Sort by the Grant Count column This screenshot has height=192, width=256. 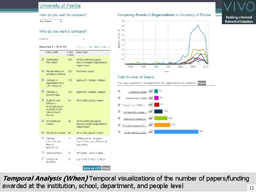click(70, 53)
